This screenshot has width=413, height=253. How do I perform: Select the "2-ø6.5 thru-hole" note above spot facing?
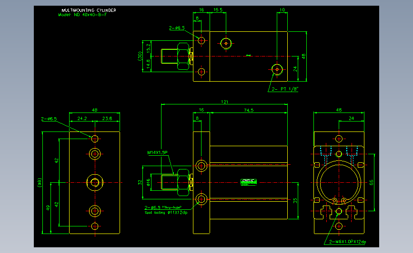pyautogui.click(x=163, y=207)
